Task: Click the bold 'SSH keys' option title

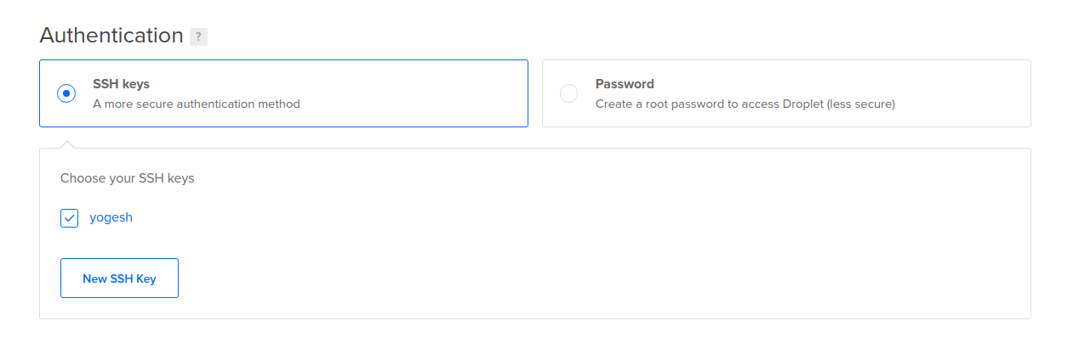Action: (121, 84)
